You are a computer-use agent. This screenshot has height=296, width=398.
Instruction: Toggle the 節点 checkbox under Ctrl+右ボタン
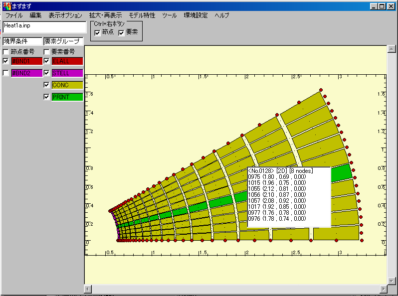98,33
